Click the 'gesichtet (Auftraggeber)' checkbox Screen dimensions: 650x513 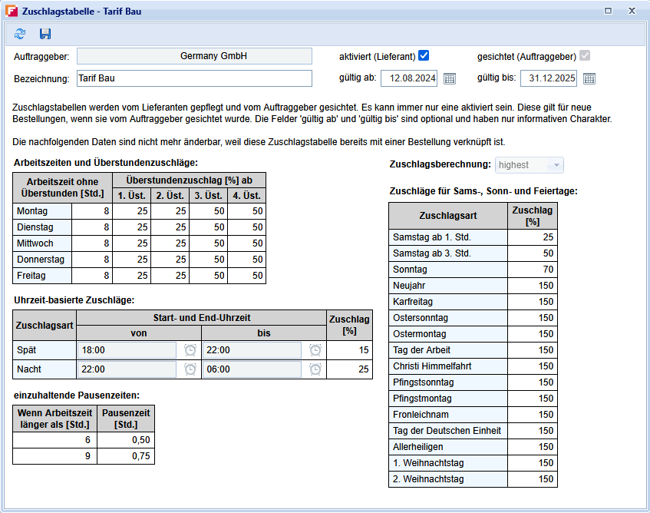coord(585,56)
